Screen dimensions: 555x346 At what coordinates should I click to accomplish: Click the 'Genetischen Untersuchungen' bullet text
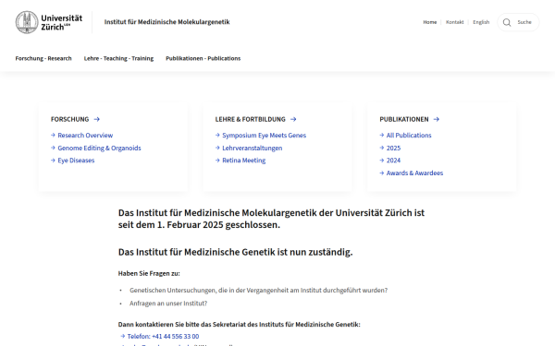pyautogui.click(x=258, y=291)
